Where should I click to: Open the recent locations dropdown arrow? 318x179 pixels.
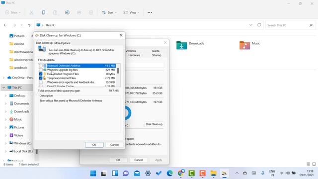(21, 25)
